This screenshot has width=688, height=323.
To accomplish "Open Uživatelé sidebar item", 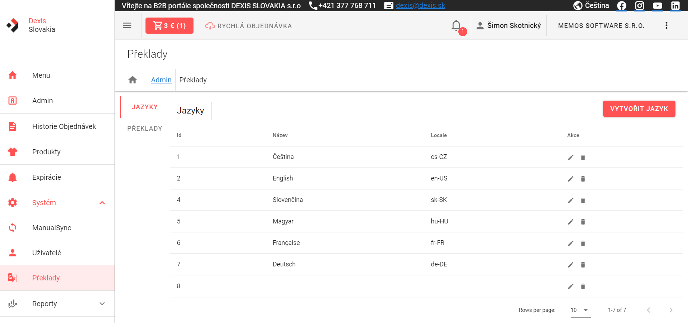I will (57, 253).
